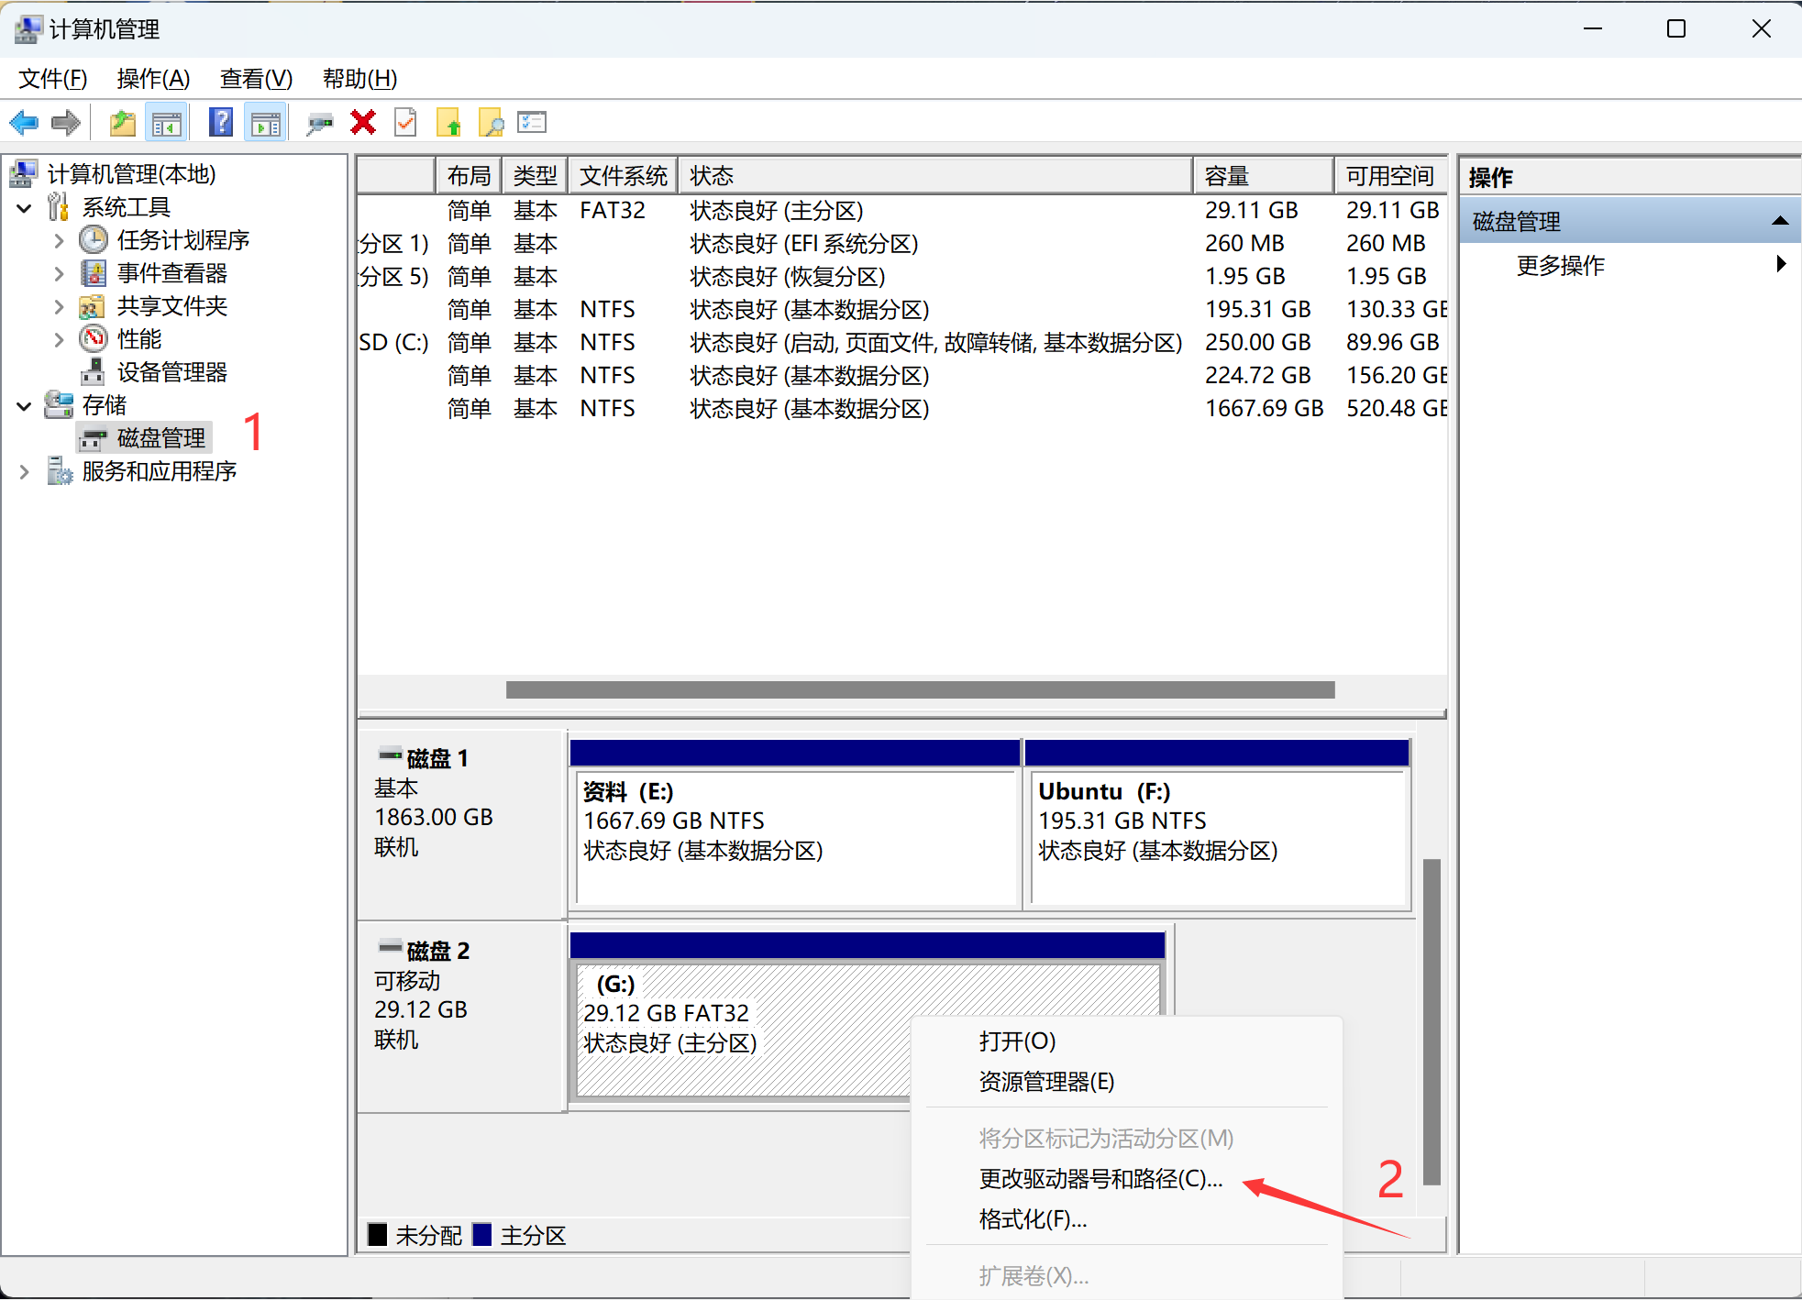Open 设备管理器 in the tree
Screen dimensions: 1802x1300
[172, 372]
